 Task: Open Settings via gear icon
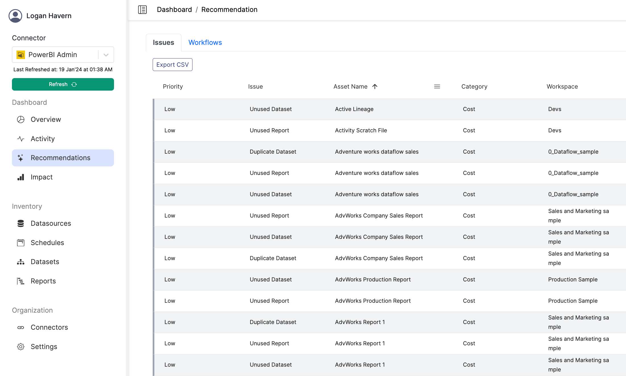point(21,347)
